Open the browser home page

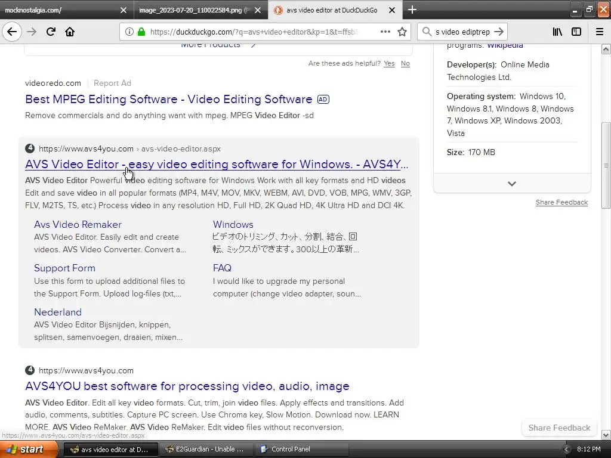pyautogui.click(x=70, y=32)
